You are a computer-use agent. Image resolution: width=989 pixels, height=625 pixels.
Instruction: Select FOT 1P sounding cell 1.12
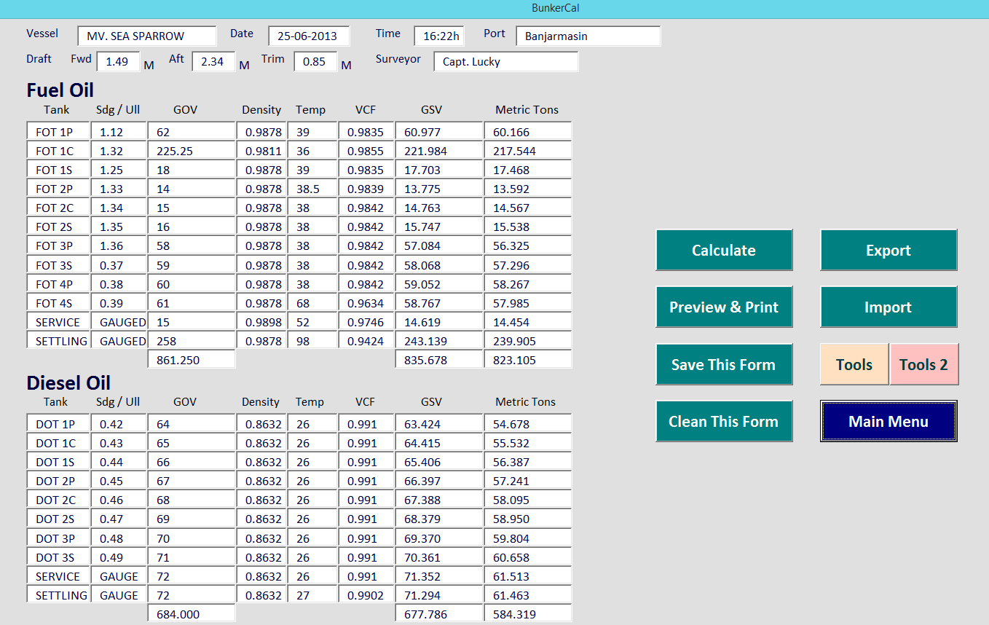119,132
